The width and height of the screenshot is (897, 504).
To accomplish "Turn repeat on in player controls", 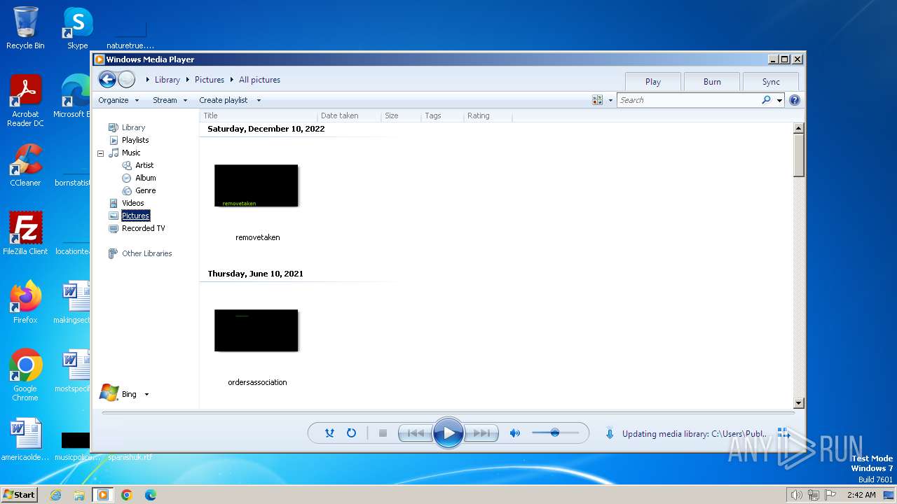I will click(x=351, y=433).
